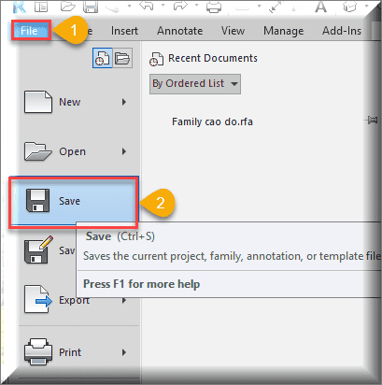Viewport: 382px width, 385px height.
Task: Click the Open folder icon in menu
Action: click(38, 151)
